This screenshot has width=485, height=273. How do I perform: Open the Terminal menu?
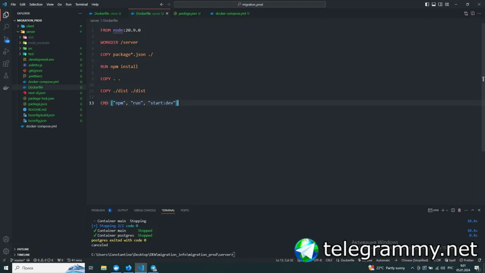click(x=81, y=4)
